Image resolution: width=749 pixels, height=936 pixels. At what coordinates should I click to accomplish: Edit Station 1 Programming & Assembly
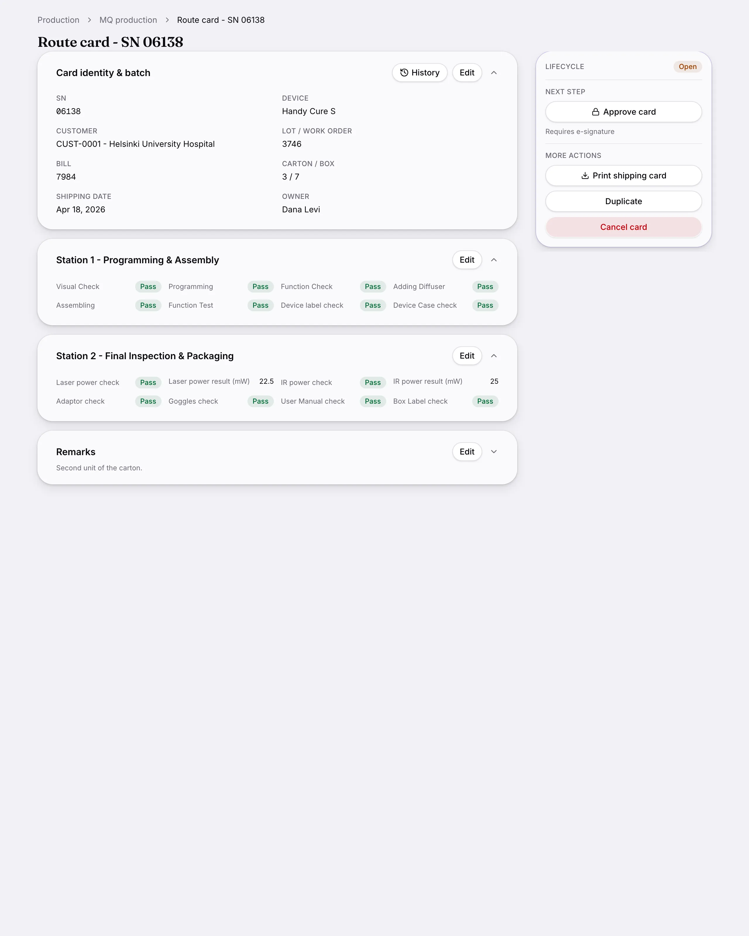click(467, 260)
